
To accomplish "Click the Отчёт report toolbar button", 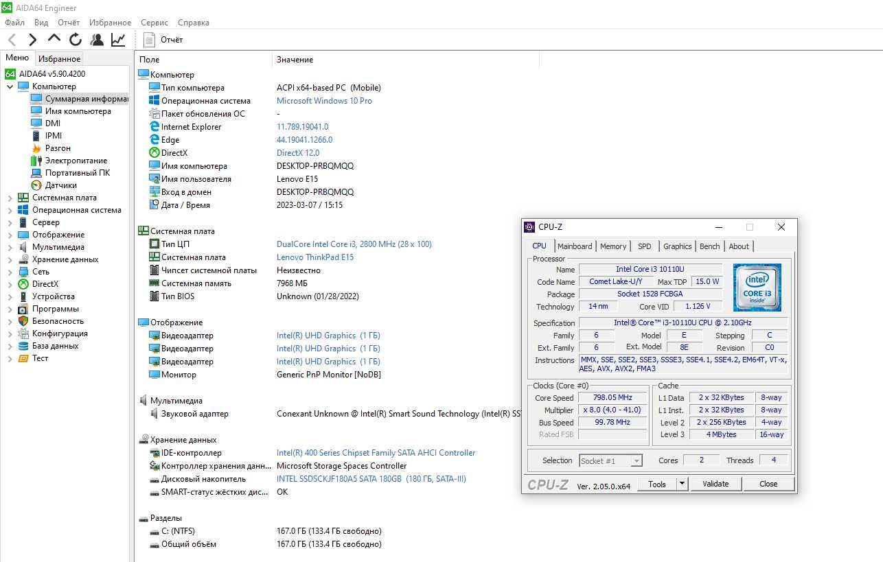I will 163,40.
